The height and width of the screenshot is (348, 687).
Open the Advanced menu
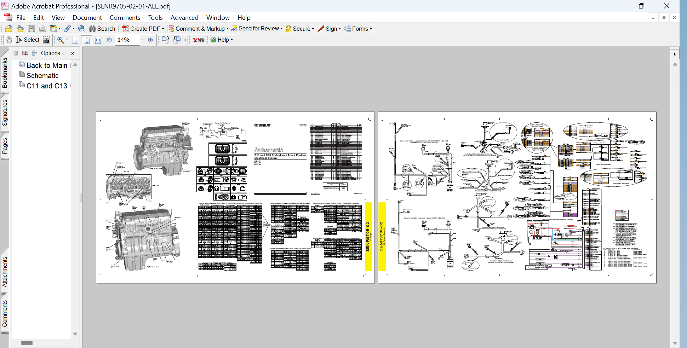pyautogui.click(x=184, y=17)
